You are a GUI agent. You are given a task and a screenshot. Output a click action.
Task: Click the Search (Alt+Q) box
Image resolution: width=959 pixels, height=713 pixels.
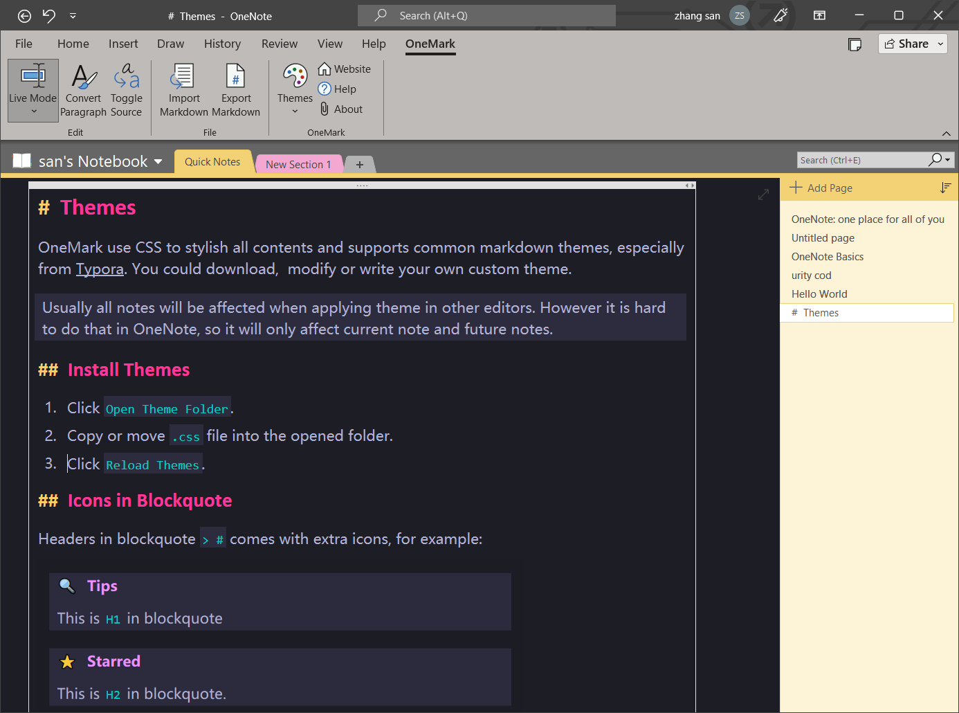[486, 15]
